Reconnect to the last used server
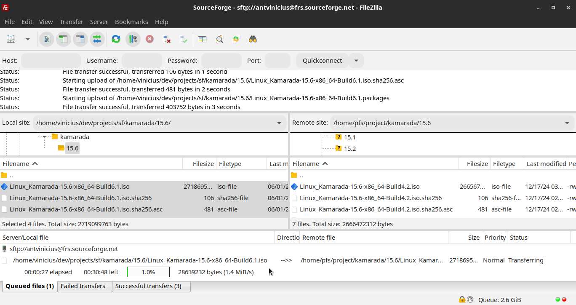 pyautogui.click(x=184, y=39)
